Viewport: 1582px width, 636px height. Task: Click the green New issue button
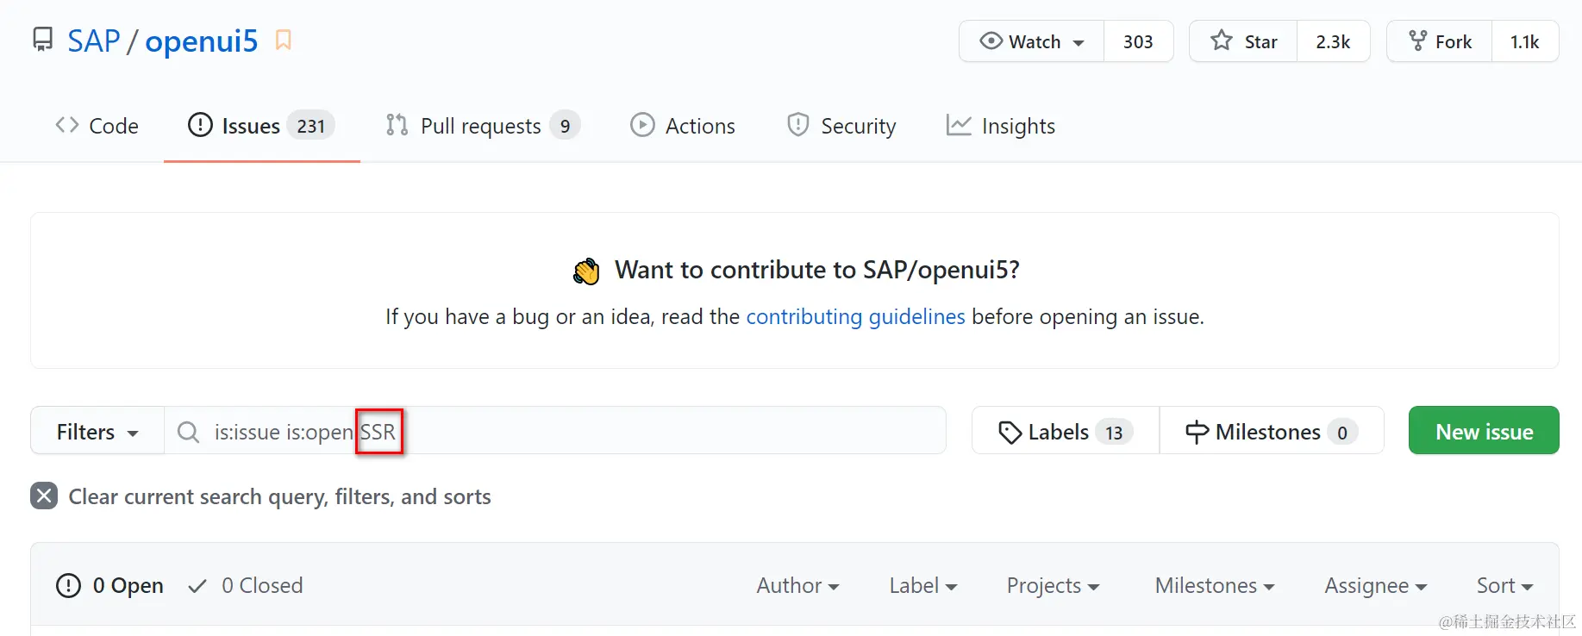click(1484, 431)
